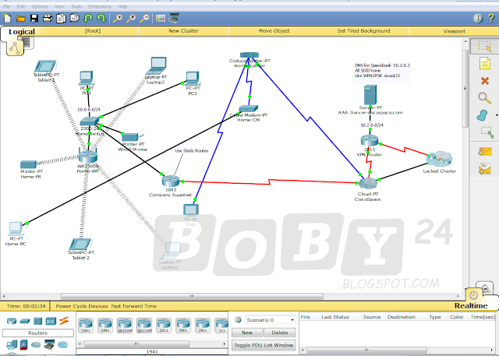Open file using the folder icon

[21, 19]
